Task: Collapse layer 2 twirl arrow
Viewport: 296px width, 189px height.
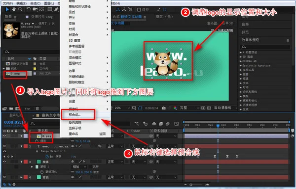Action: pos(22,146)
